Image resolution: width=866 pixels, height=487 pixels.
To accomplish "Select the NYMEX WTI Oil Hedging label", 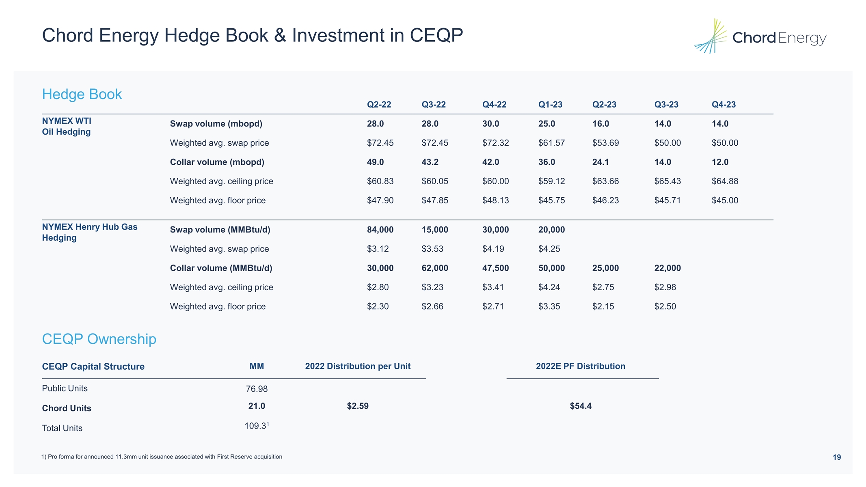I will [x=67, y=126].
